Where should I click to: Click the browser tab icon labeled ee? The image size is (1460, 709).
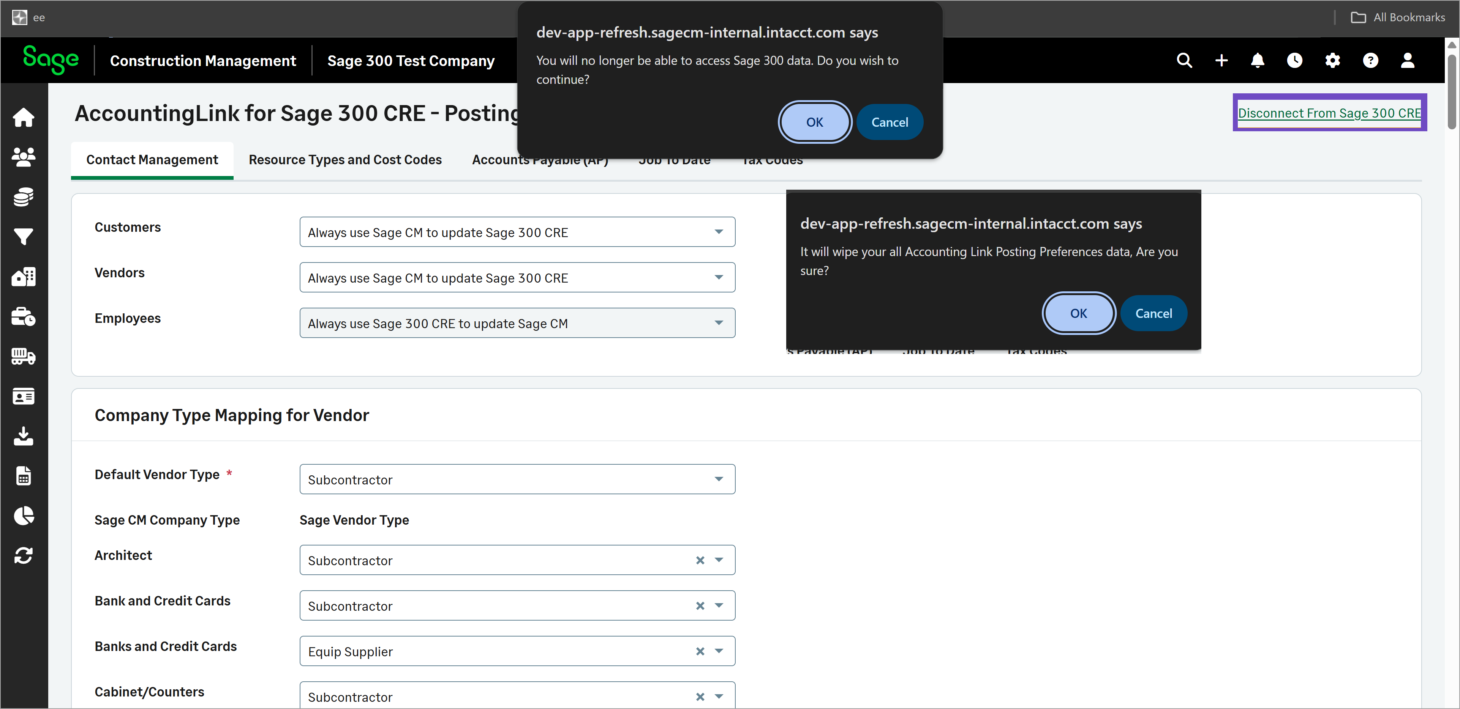click(20, 17)
